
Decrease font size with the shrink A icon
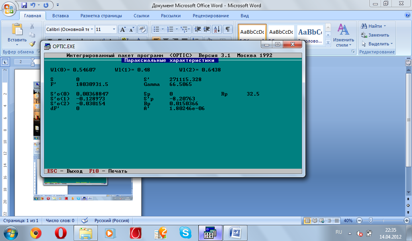click(132, 29)
